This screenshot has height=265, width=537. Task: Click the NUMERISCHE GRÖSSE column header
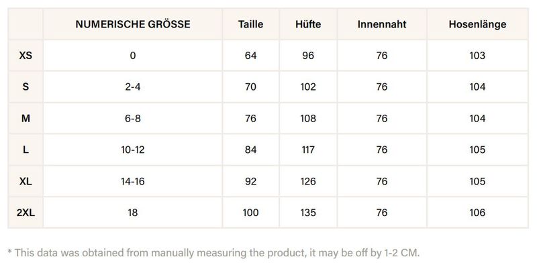tap(133, 24)
